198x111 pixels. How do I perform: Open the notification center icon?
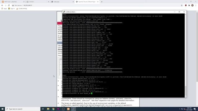click(x=195, y=109)
